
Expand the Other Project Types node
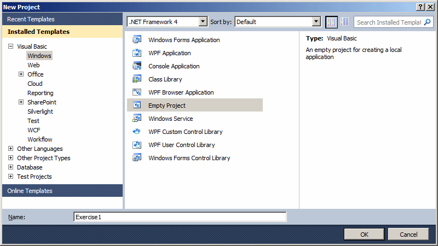click(10, 157)
